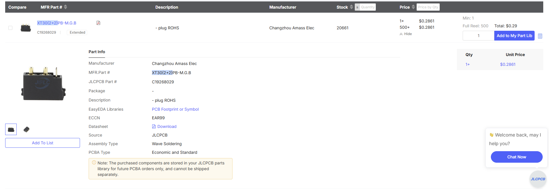Click the Economic and Standard PCBA type value
Viewport: 549px width, 192px height.
175,152
